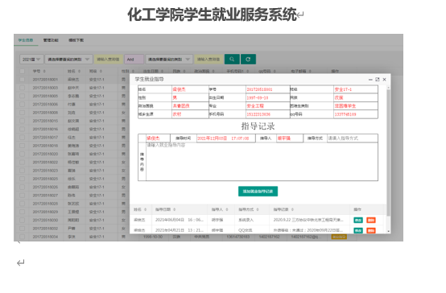Sort guidance records by 指导日期 column
Viewport: 446px width, 293px height.
point(165,209)
